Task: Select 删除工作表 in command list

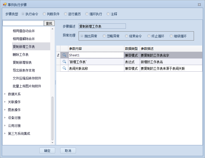Action: pos(21,55)
